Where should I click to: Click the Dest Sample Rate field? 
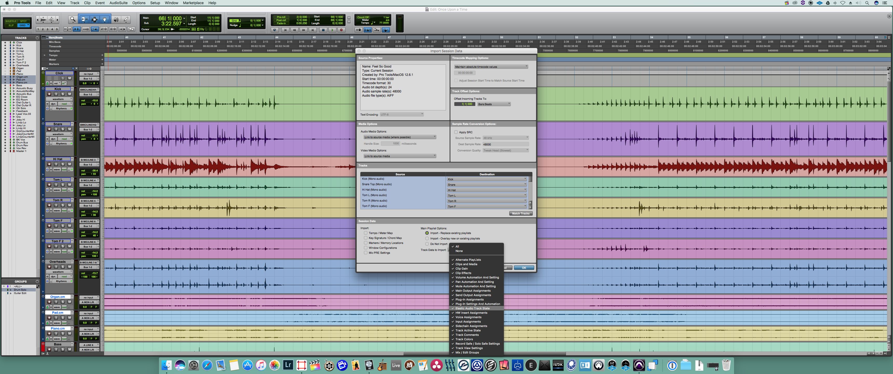505,144
